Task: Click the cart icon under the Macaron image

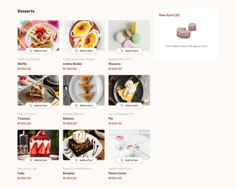Action: click(x=122, y=51)
